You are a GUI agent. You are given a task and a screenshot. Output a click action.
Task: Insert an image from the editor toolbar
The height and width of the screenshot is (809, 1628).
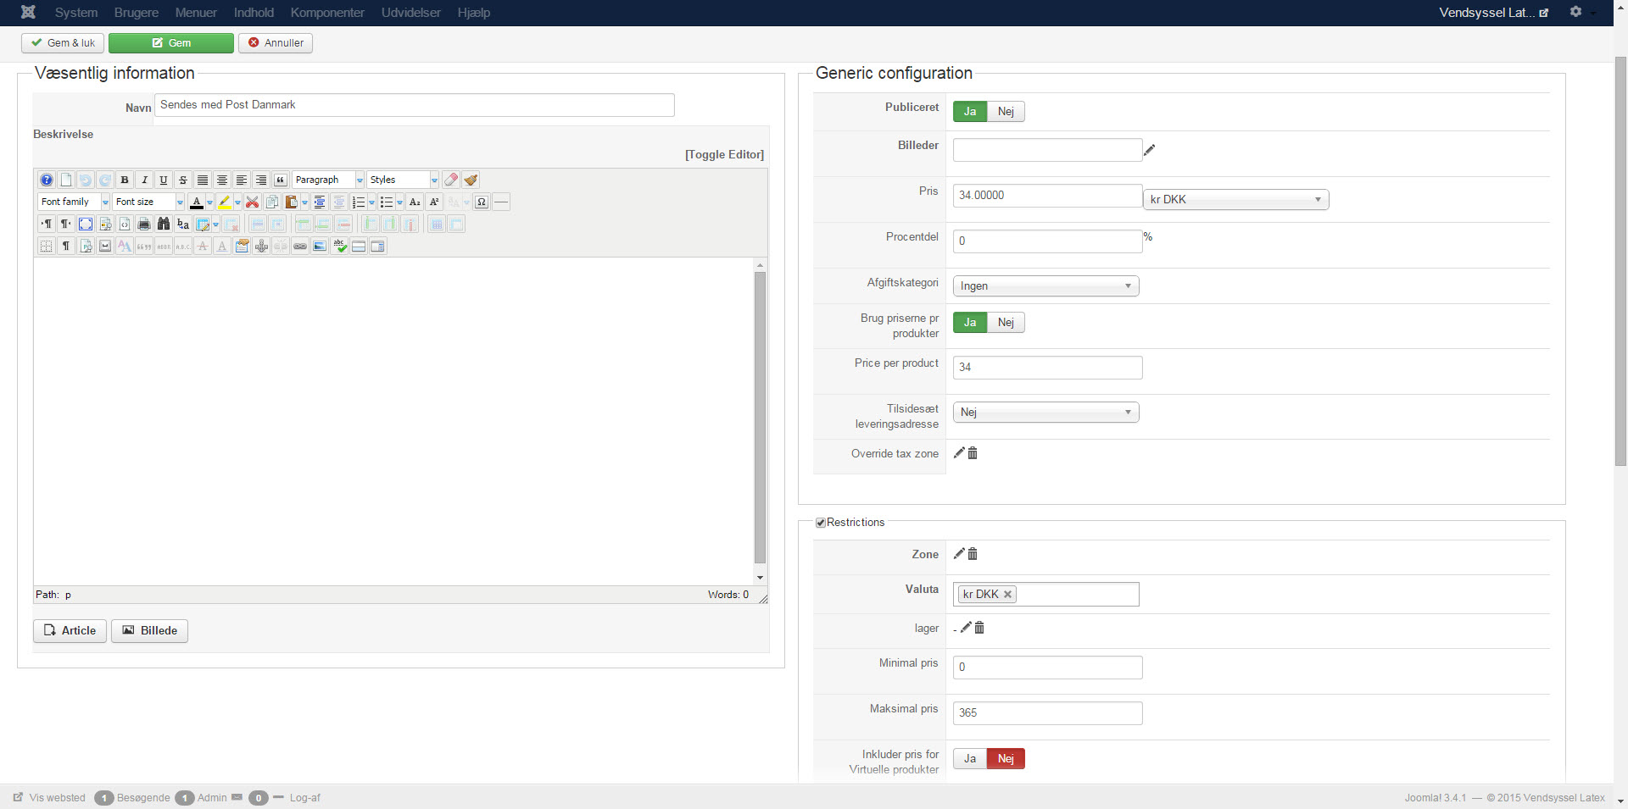(320, 246)
